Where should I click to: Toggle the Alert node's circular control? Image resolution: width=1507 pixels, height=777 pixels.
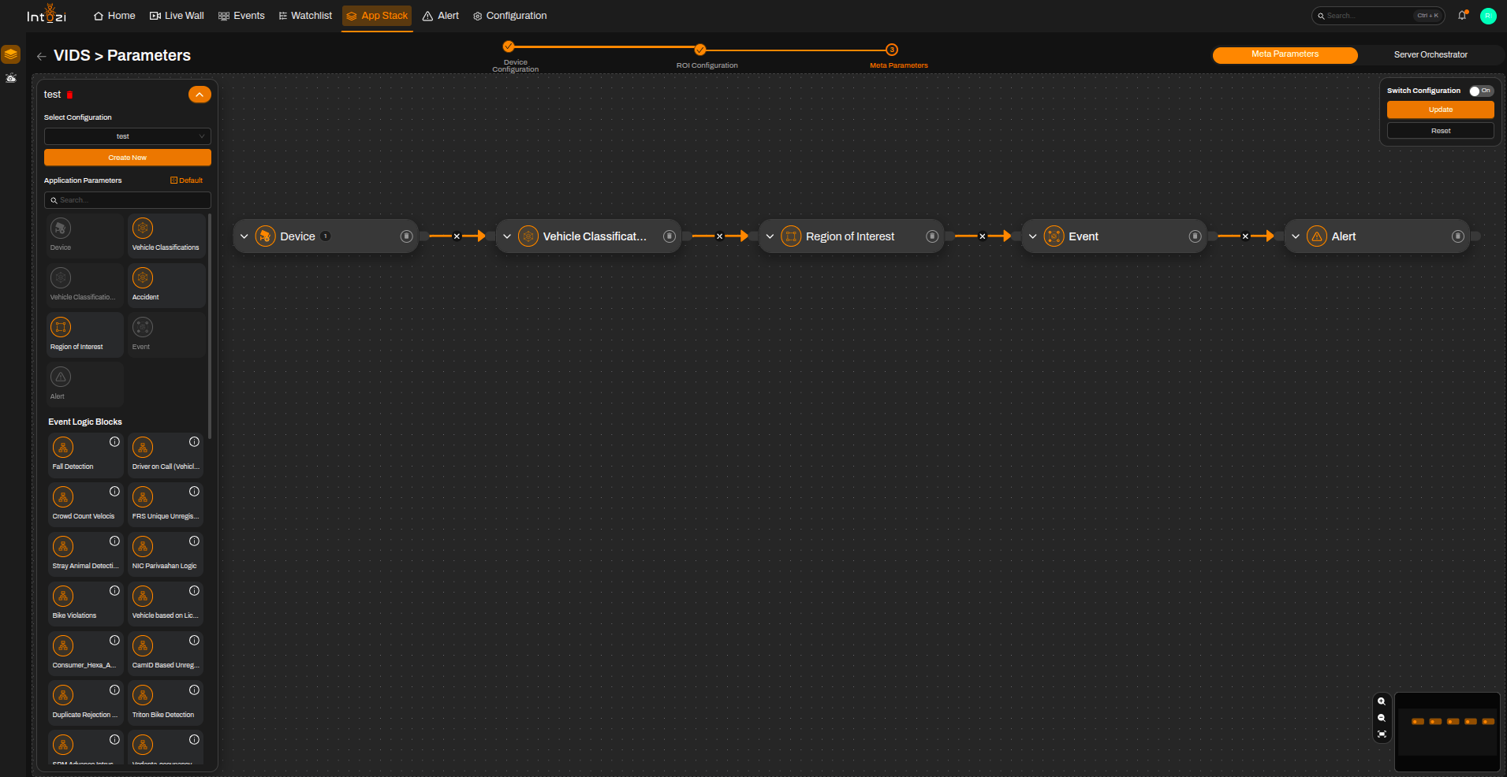pyautogui.click(x=1457, y=236)
